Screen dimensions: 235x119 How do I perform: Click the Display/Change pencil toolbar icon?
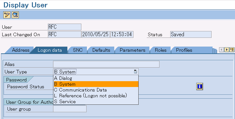pyautogui.click(x=7, y=15)
